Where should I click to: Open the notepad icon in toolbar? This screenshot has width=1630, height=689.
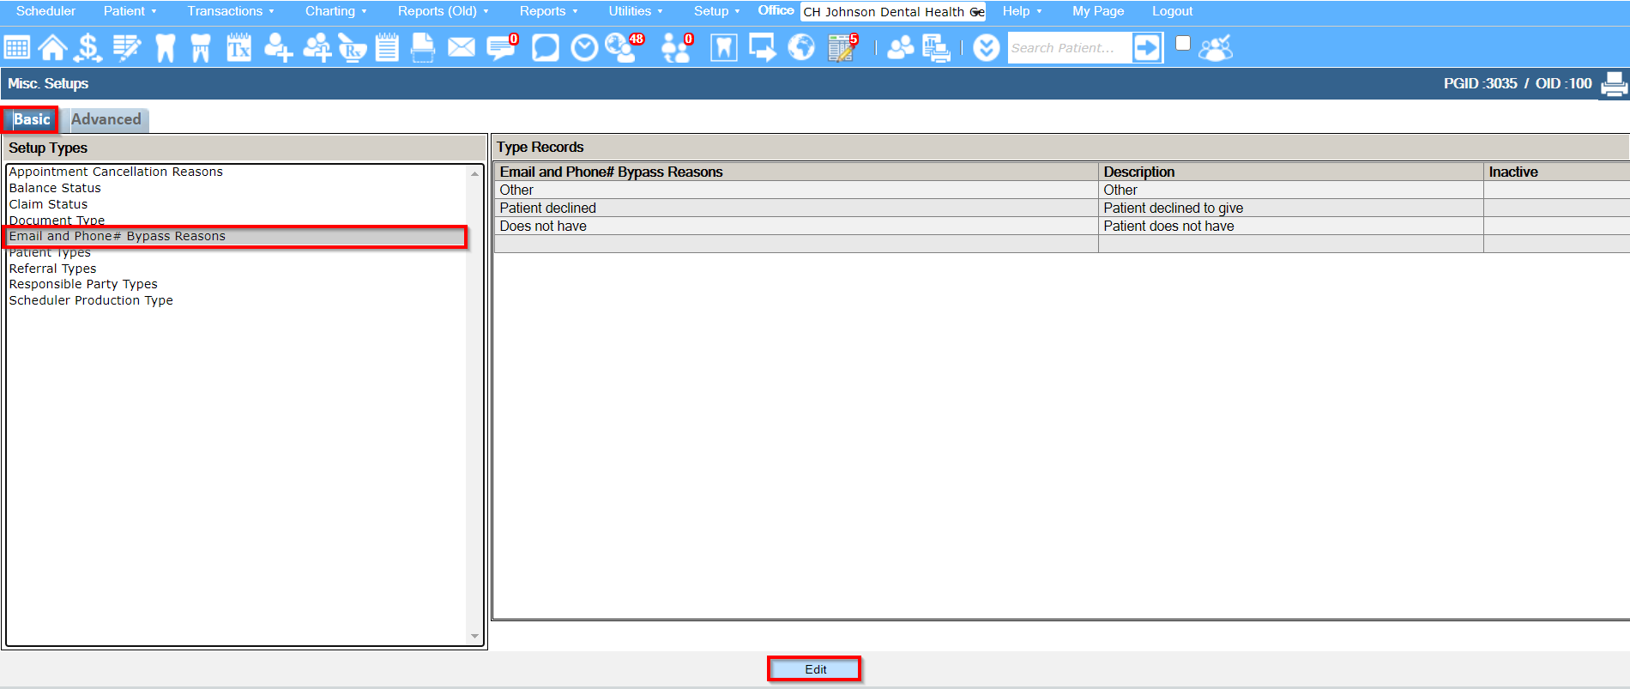click(x=387, y=47)
